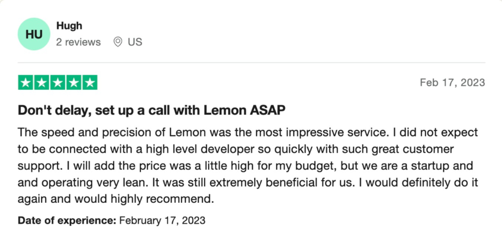
Task: Select the fourth rating star
Action: click(74, 83)
